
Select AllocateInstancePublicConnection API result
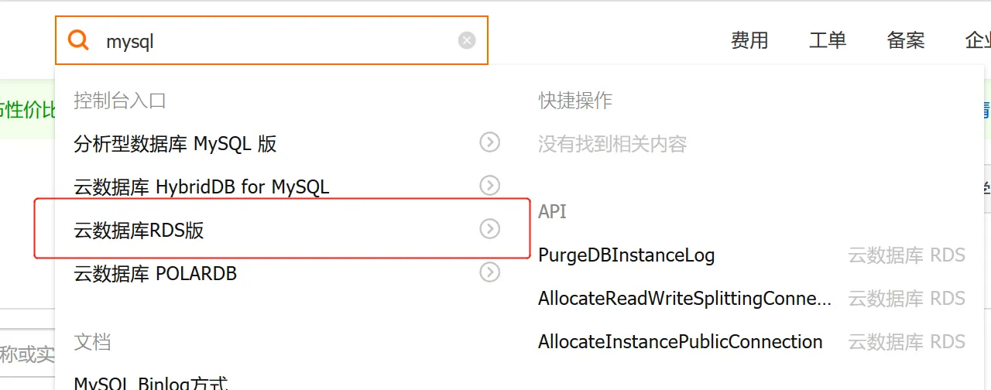pos(681,342)
